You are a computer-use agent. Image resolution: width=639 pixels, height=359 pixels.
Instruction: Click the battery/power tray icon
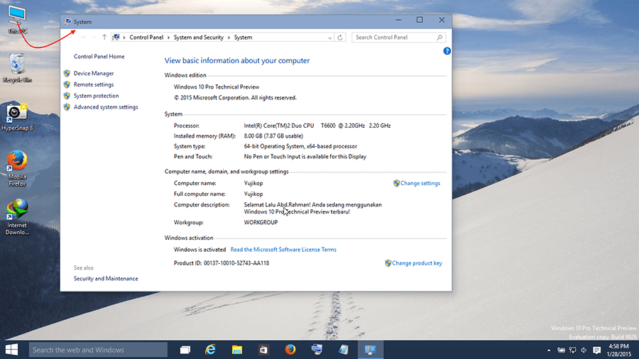click(561, 350)
